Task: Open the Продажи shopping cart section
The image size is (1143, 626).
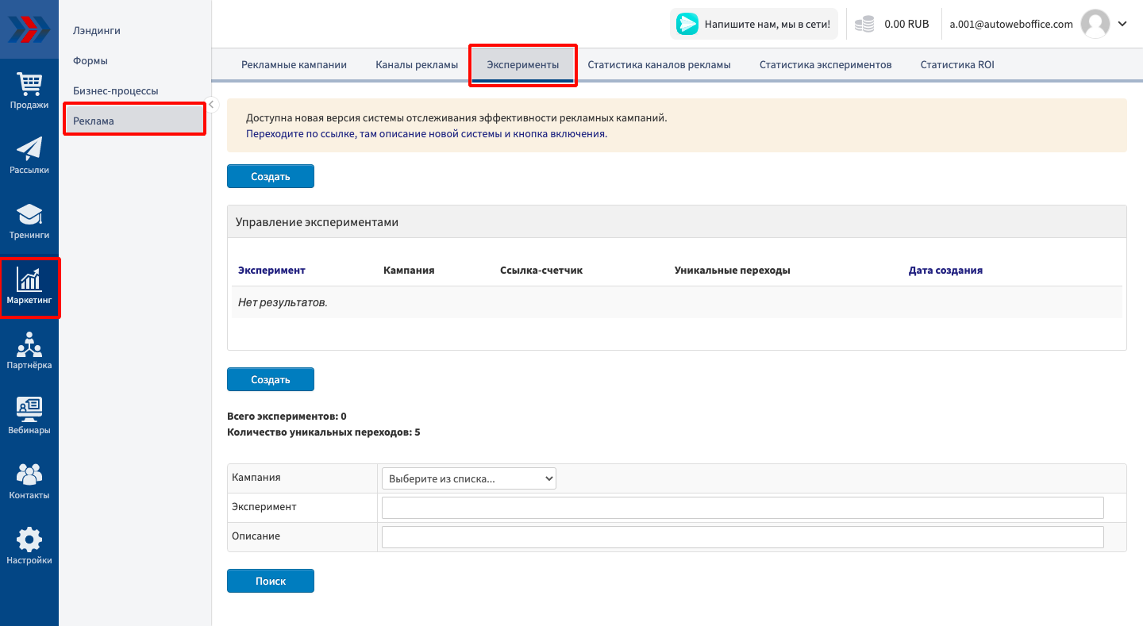Action: pyautogui.click(x=29, y=90)
